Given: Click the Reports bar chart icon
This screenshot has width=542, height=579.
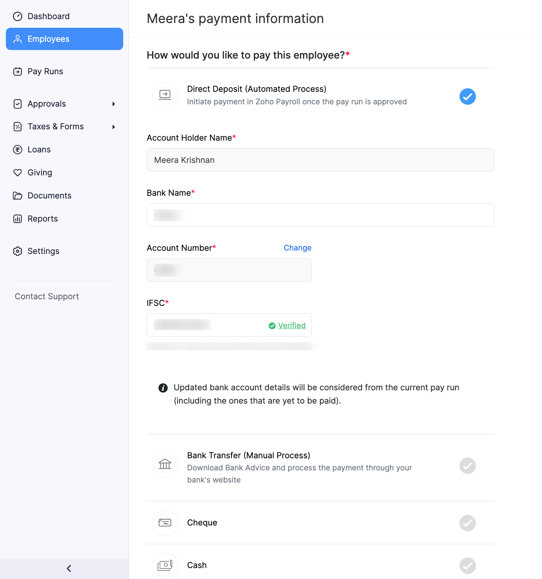Looking at the screenshot, I should 18,218.
